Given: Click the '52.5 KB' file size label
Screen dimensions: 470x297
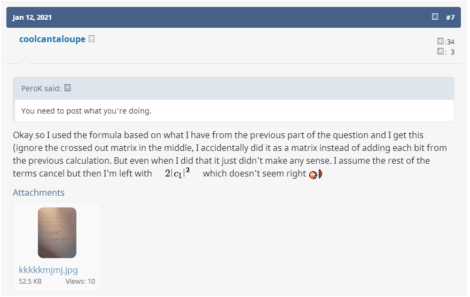Looking at the screenshot, I should [30, 282].
